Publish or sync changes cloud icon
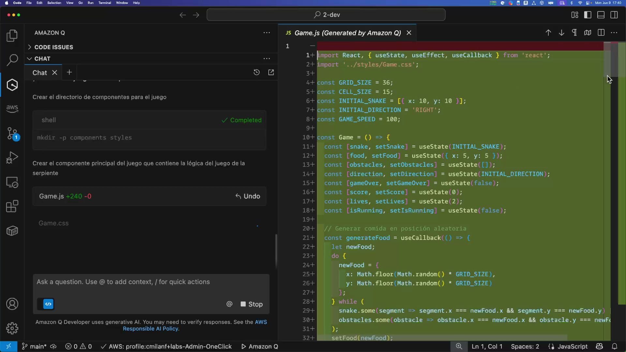626x352 pixels. (x=53, y=346)
